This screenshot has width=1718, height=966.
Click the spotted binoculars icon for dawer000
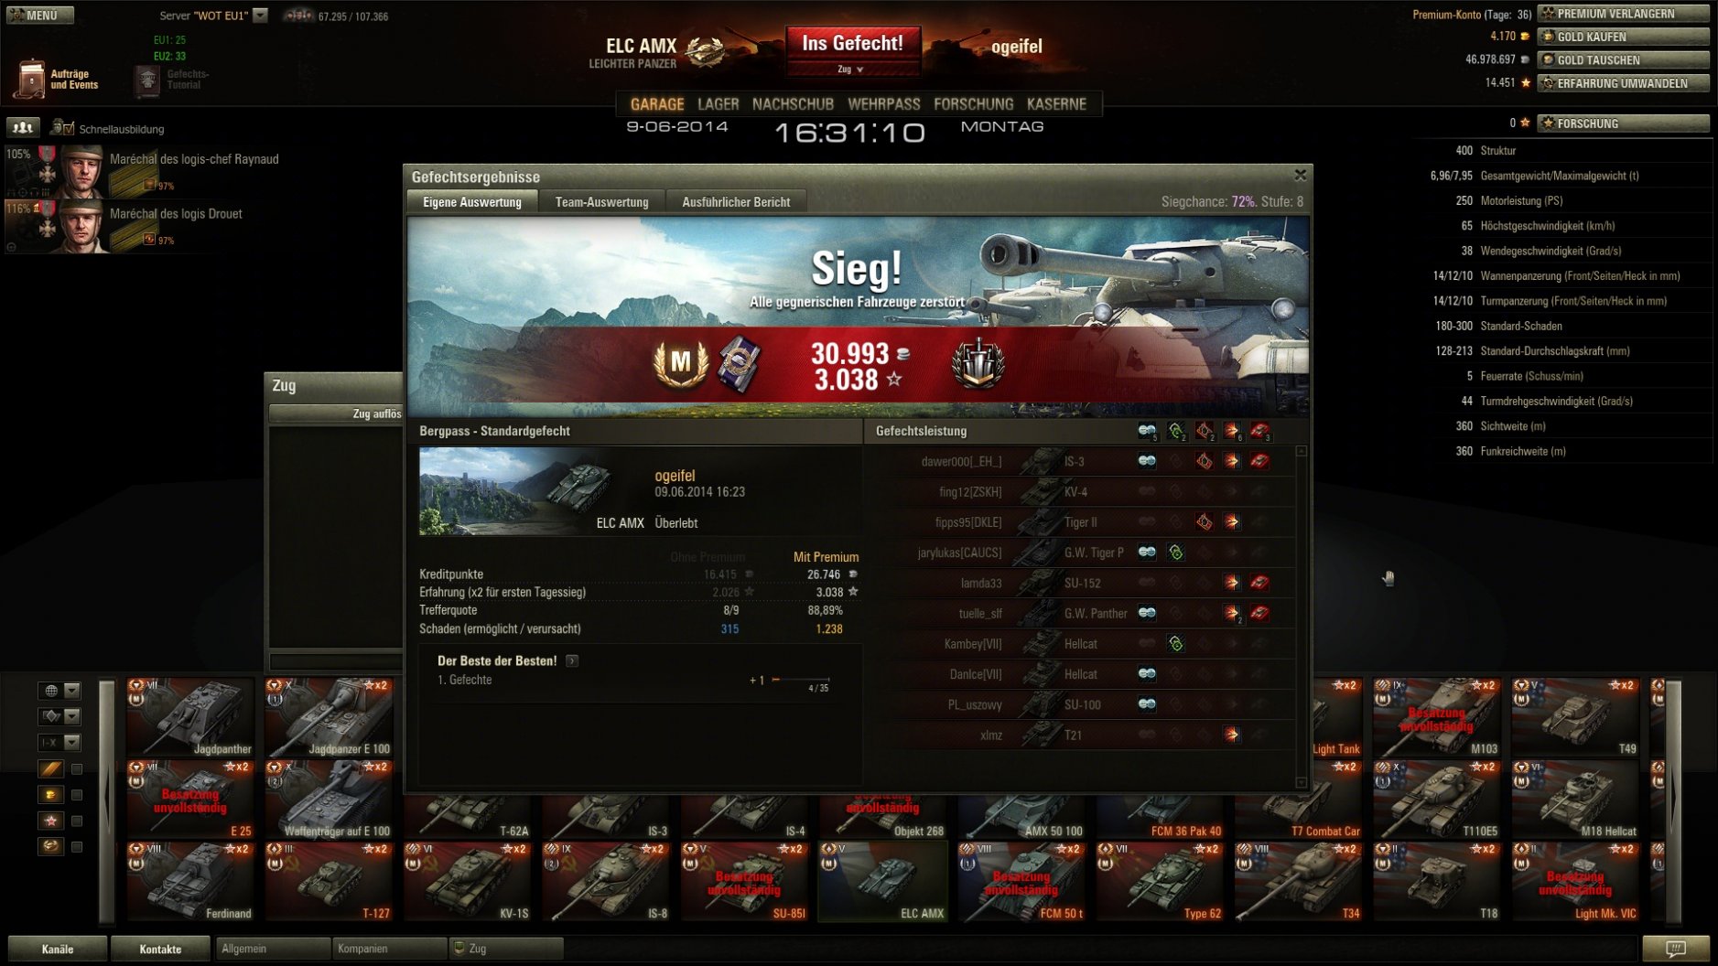click(1146, 461)
